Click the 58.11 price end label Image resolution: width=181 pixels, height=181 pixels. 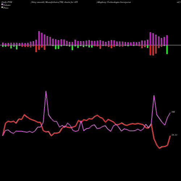click(x=174, y=135)
